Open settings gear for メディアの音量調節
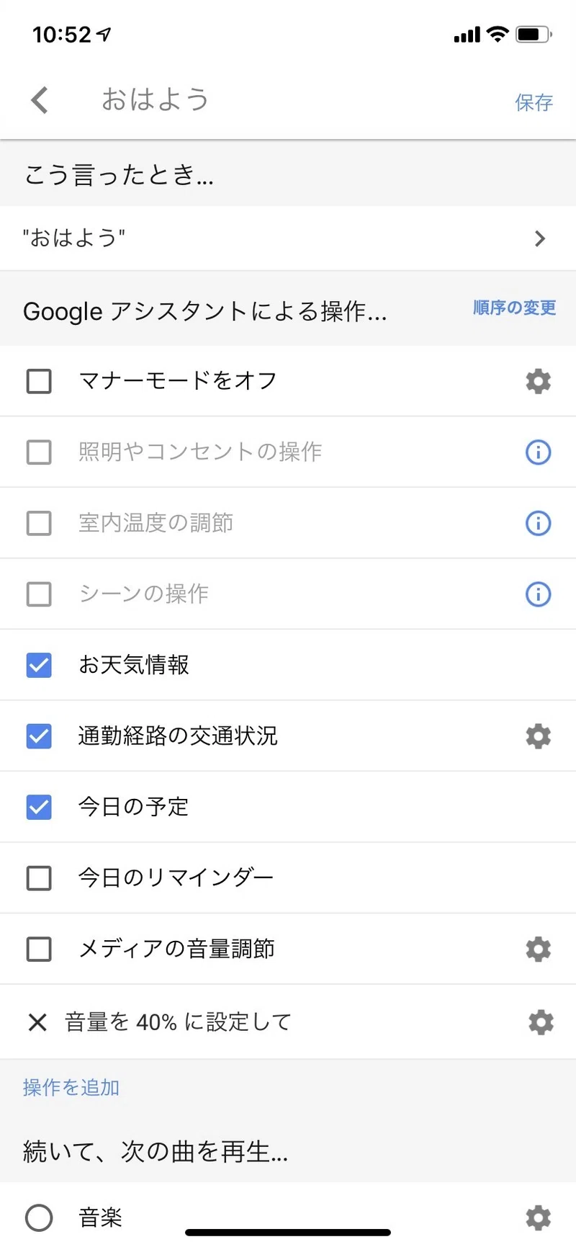Image resolution: width=576 pixels, height=1247 pixels. [x=538, y=949]
